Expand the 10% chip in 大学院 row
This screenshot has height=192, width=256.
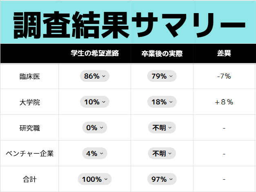click(x=94, y=102)
